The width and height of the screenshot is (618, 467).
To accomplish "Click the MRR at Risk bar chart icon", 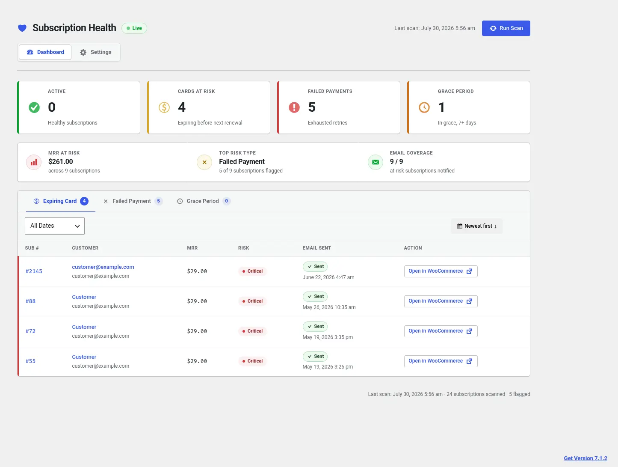I will pos(34,162).
